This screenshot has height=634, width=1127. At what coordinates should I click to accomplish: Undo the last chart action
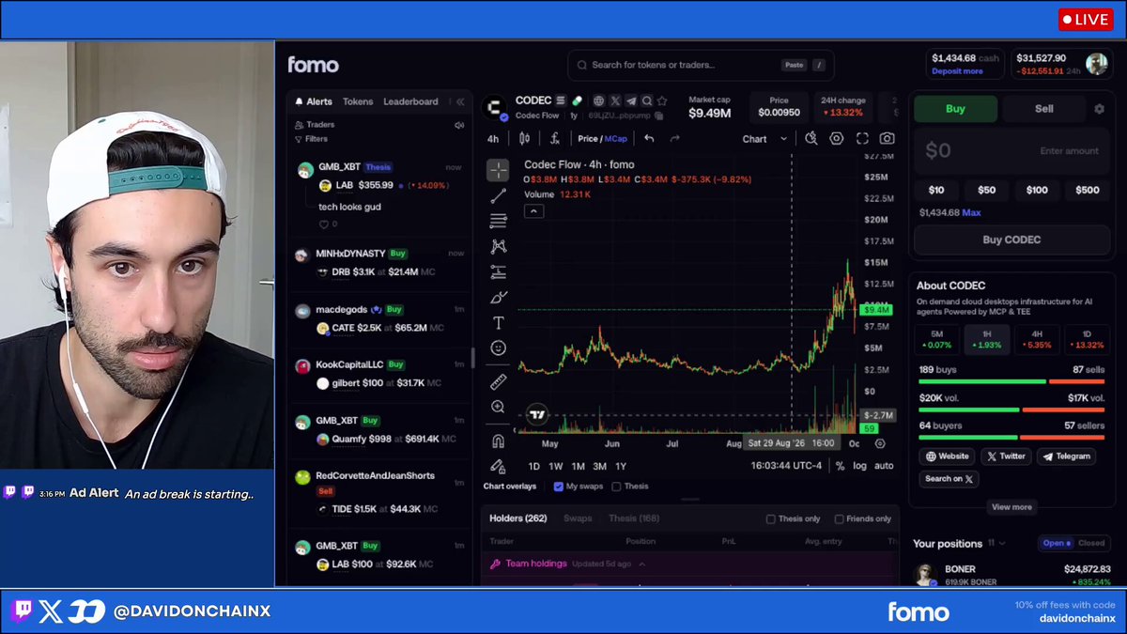pos(649,138)
